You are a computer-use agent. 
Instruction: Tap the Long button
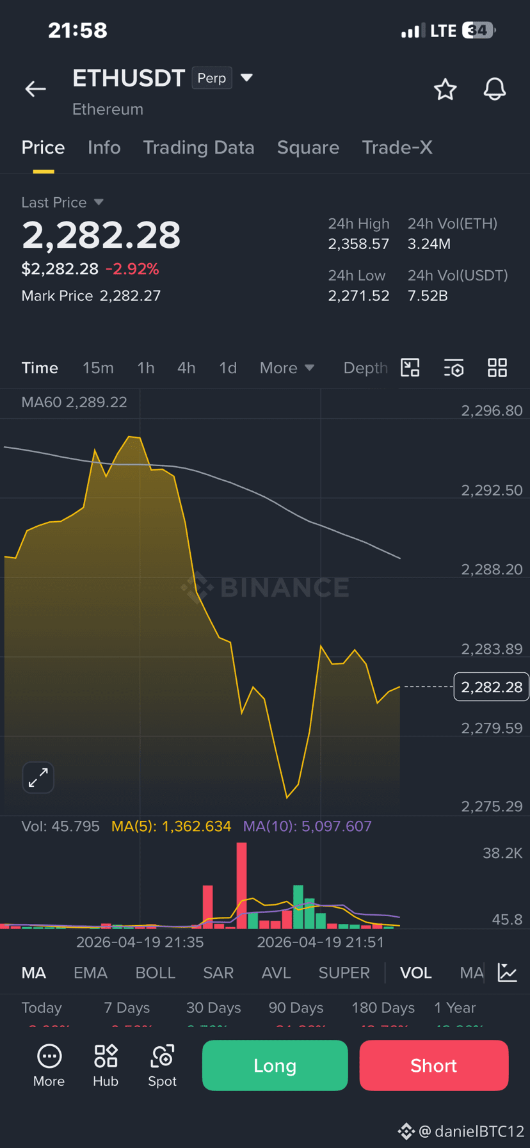275,1065
